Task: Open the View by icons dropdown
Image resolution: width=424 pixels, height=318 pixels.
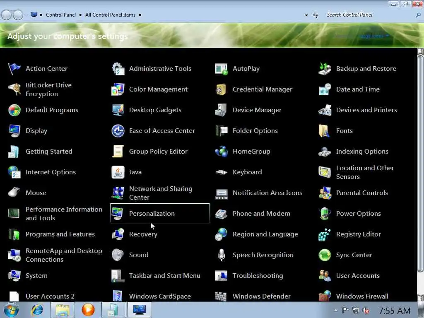Action: click(x=374, y=36)
